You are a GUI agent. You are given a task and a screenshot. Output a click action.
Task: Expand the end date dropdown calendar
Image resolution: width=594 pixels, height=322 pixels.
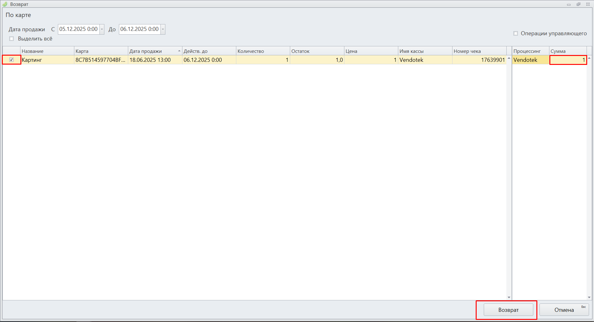(163, 29)
